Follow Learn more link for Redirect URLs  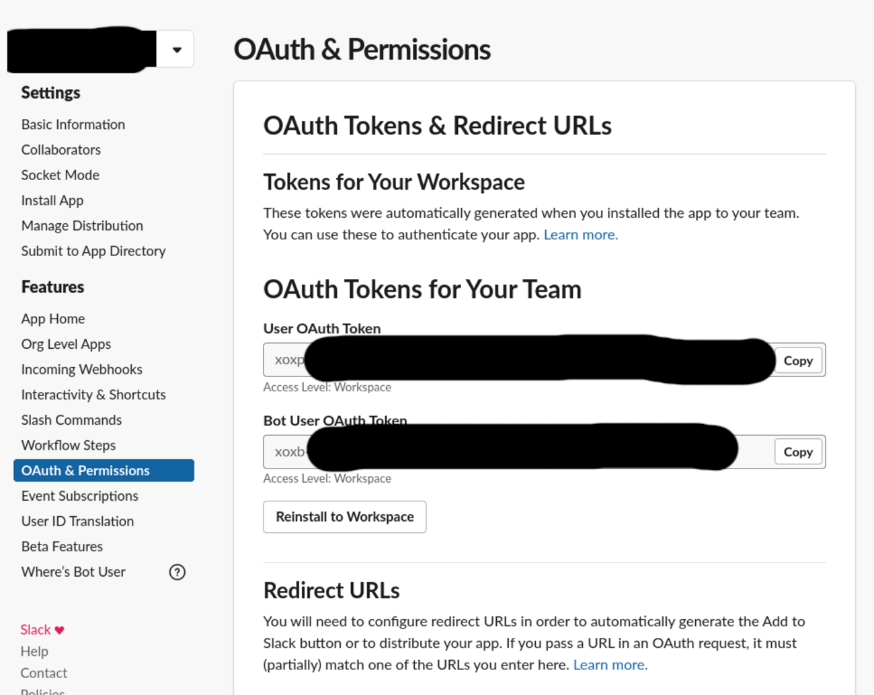pos(610,665)
